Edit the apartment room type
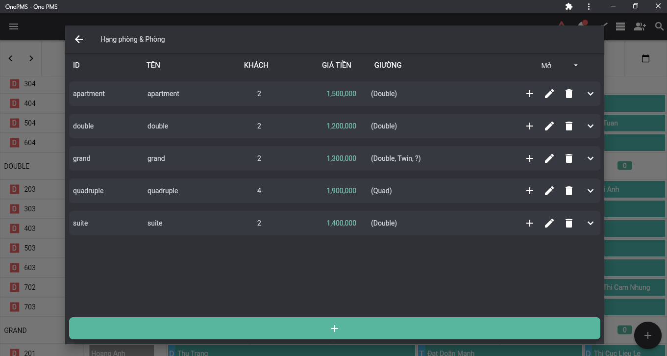The image size is (667, 356). click(549, 94)
